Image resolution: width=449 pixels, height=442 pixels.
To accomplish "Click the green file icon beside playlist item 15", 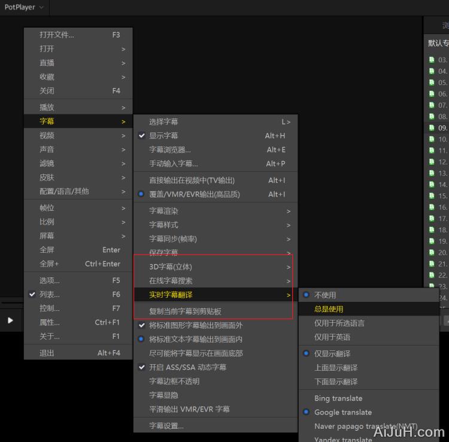I will pos(432,196).
